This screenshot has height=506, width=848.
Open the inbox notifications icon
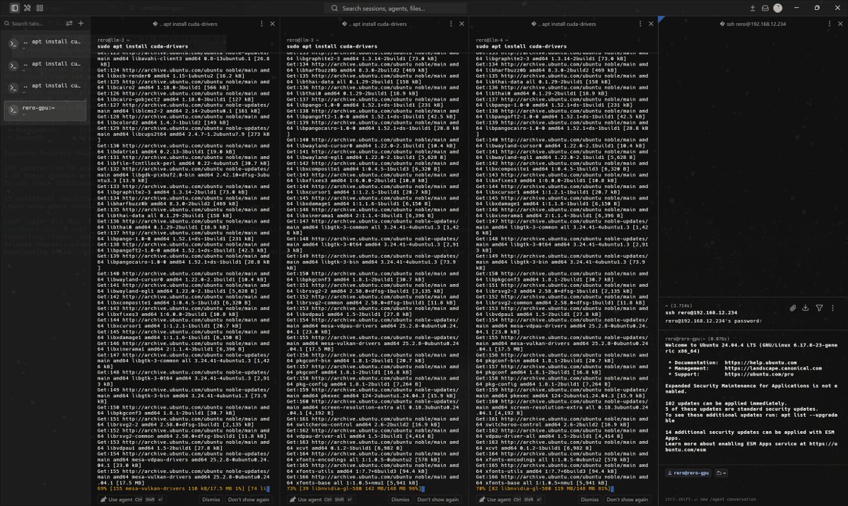[765, 8]
